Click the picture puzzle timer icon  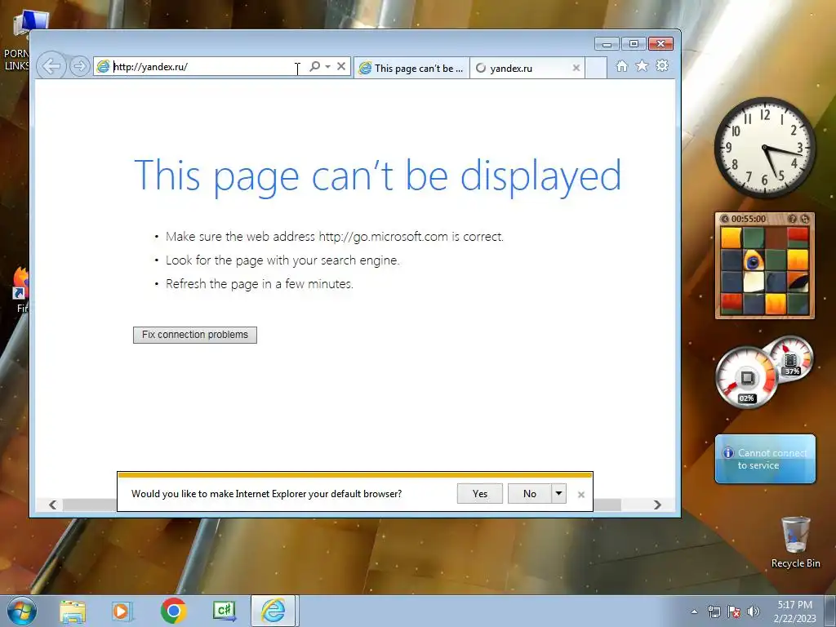[725, 219]
